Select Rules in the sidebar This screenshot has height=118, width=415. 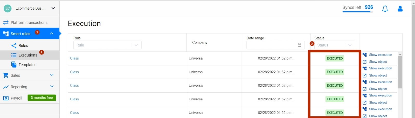30,46
